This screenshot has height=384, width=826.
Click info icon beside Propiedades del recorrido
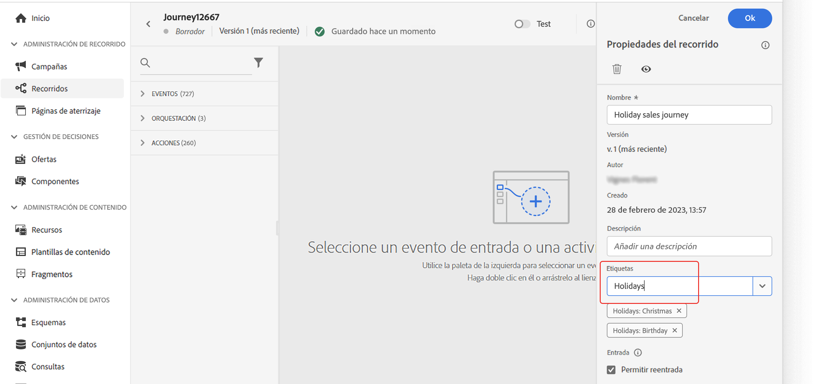coord(765,45)
